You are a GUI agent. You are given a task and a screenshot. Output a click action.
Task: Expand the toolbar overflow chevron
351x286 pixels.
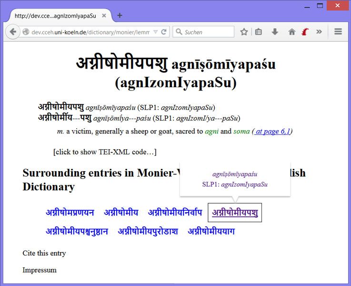pyautogui.click(x=319, y=32)
